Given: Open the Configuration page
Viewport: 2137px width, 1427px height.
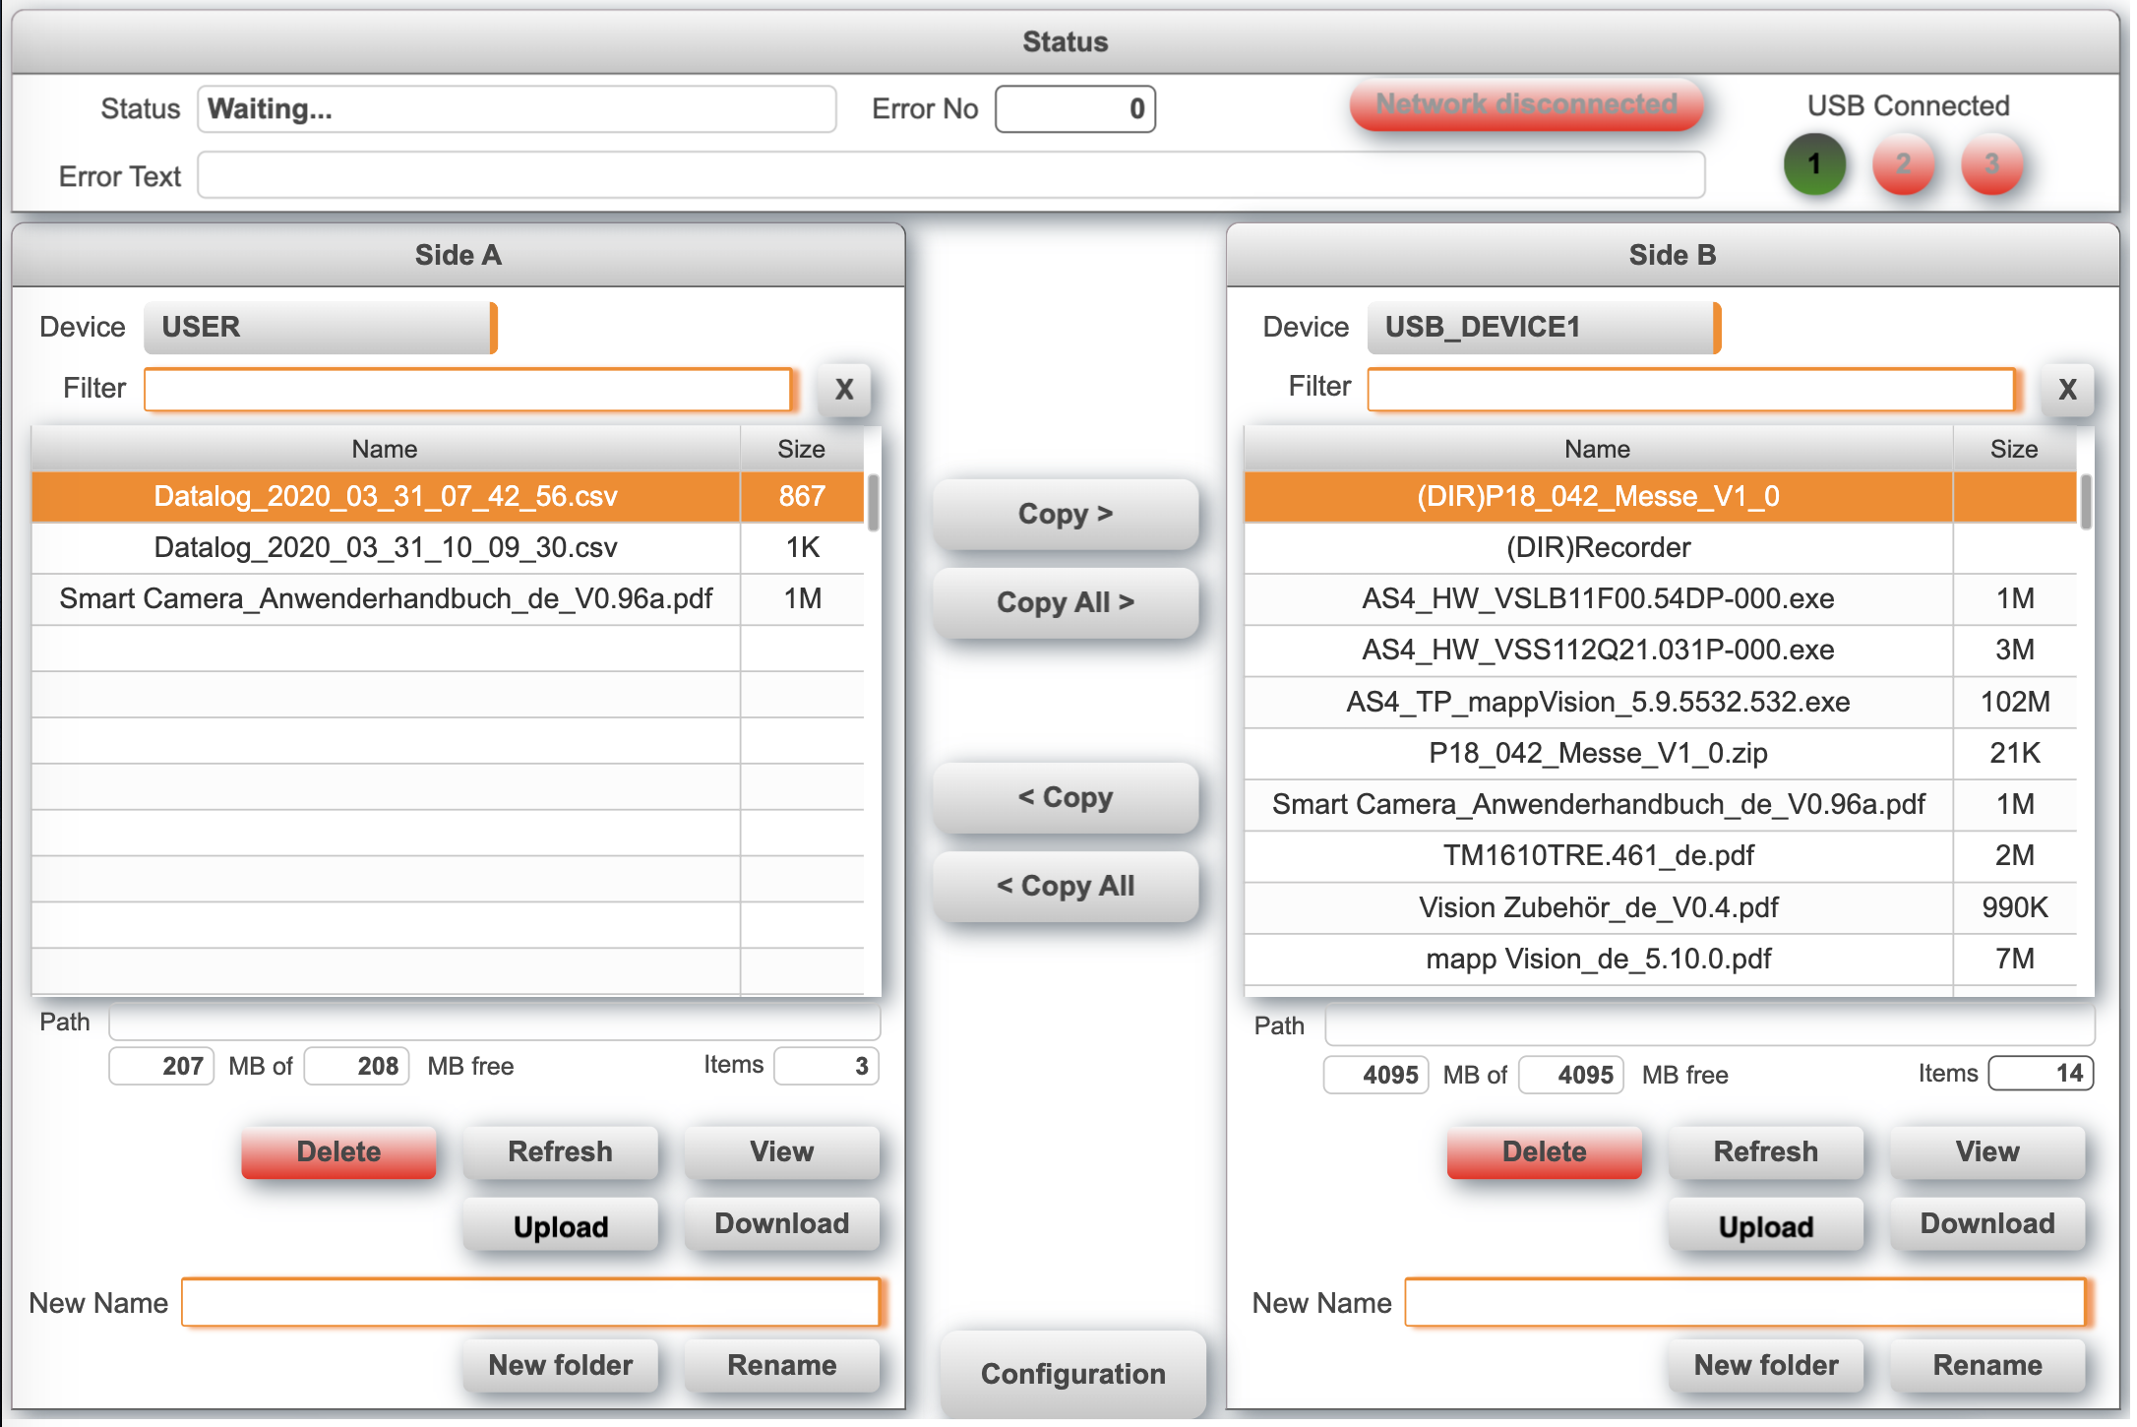Looking at the screenshot, I should (x=1072, y=1373).
